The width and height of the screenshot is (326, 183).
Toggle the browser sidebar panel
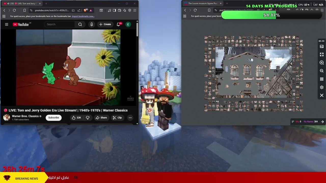(x=114, y=10)
